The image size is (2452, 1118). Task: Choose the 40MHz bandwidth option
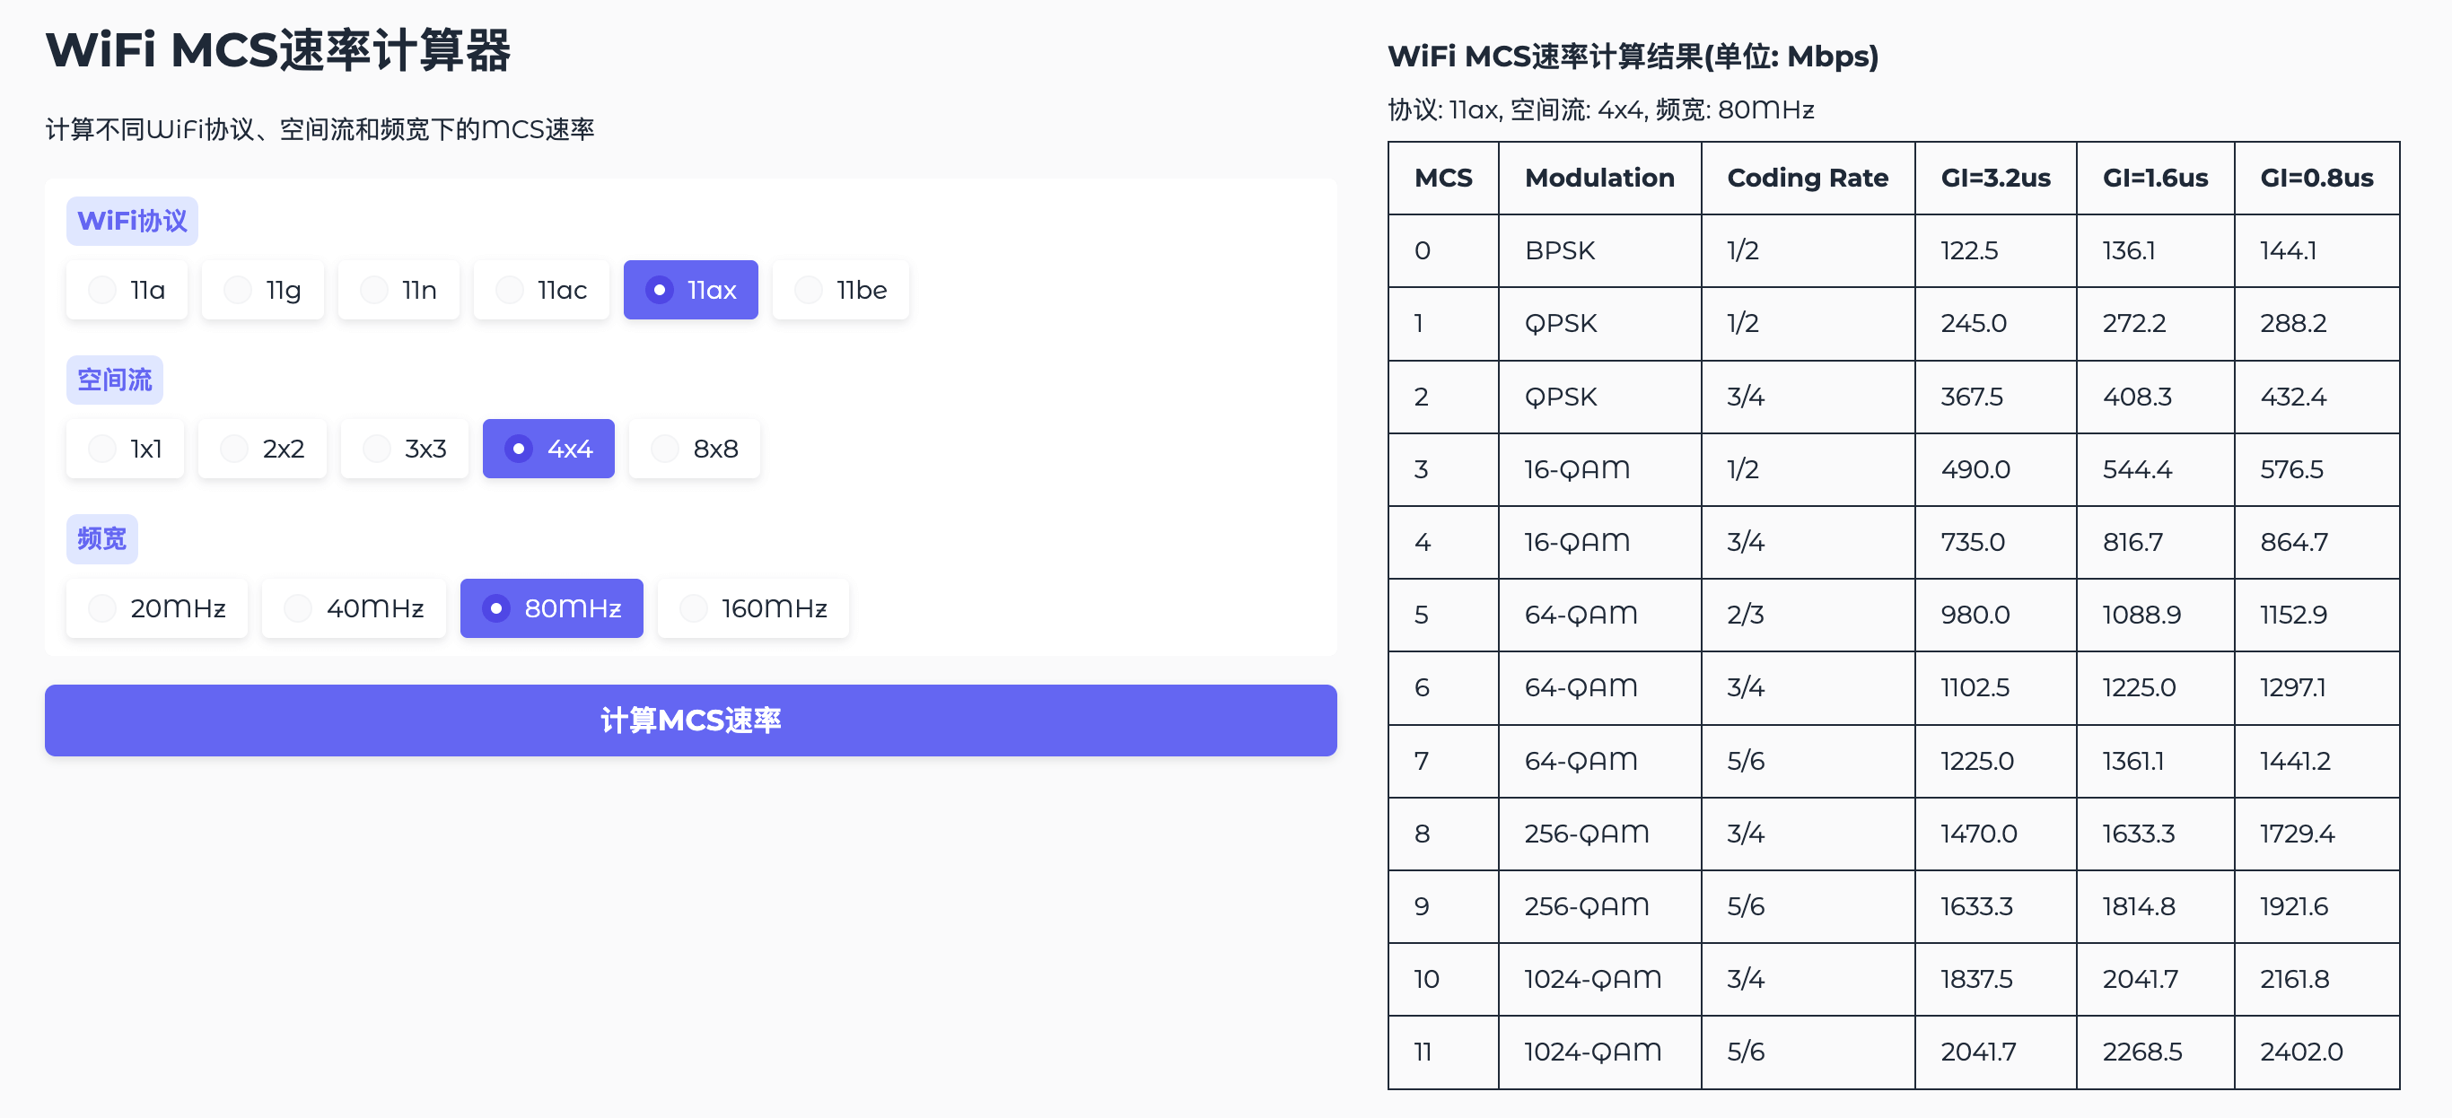pyautogui.click(x=355, y=608)
